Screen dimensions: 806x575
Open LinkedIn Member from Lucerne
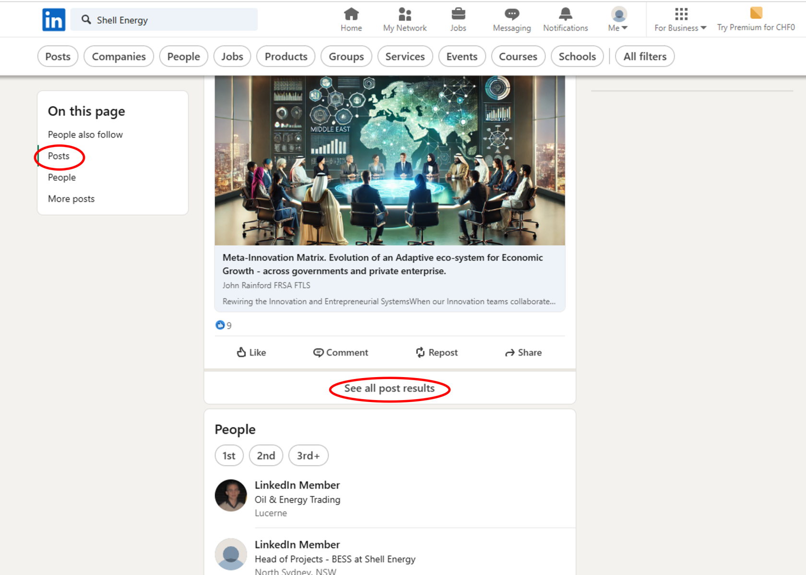tap(297, 485)
